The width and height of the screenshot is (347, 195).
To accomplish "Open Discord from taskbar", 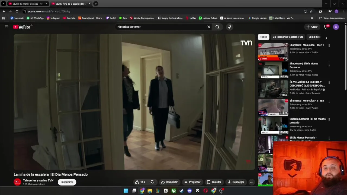I will [189, 191].
